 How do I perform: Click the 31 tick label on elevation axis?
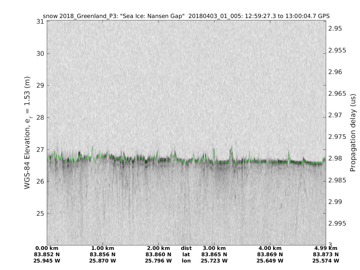40,22
